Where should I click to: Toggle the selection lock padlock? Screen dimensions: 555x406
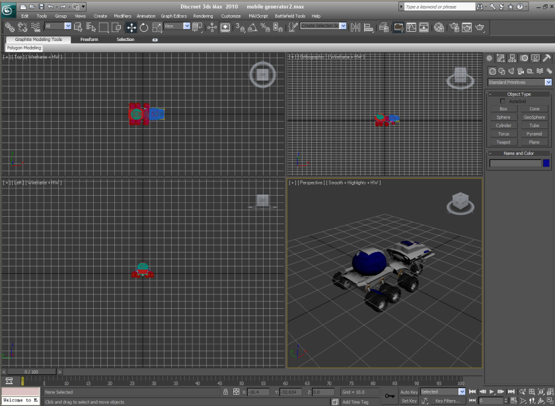(226, 392)
